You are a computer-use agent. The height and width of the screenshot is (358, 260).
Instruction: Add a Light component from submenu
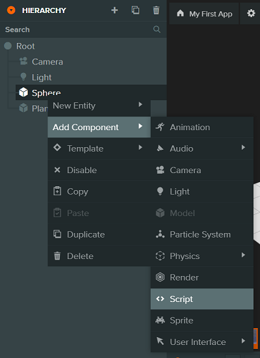coord(202,191)
